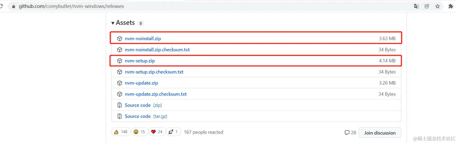The width and height of the screenshot is (457, 143).
Task: Click 34 Bytes size of nvm-setup checksum
Action: [x=387, y=72]
